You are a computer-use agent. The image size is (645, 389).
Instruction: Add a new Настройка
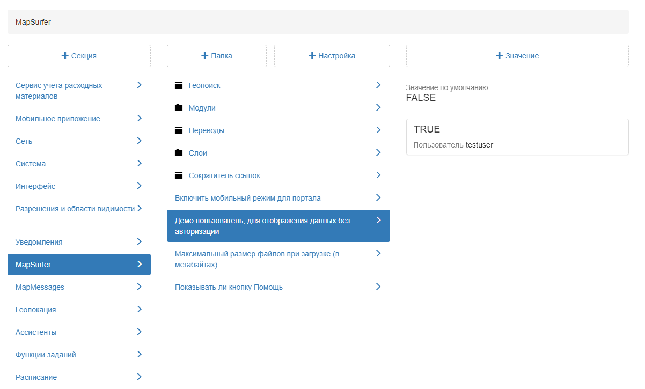[332, 56]
